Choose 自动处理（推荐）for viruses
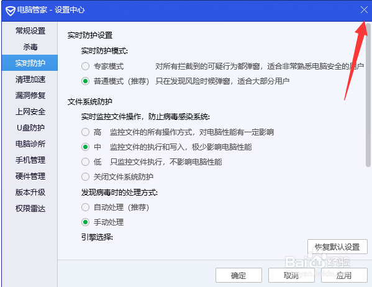Image resolution: width=372 pixels, height=287 pixels. point(86,207)
